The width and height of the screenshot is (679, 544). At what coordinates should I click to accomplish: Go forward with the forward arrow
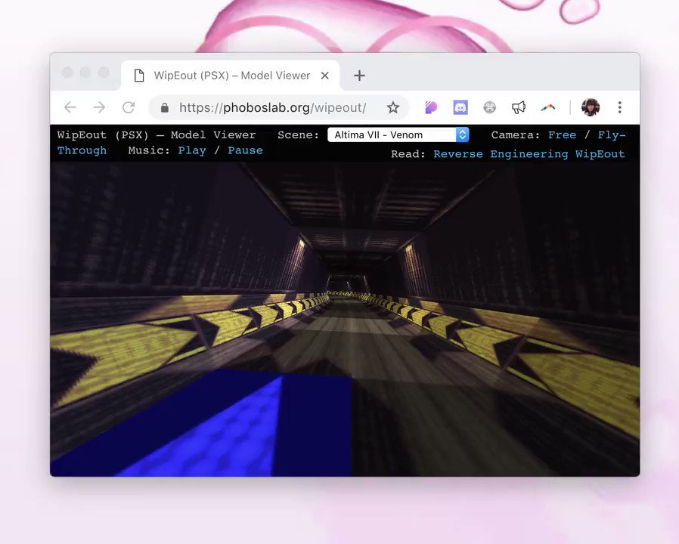99,107
